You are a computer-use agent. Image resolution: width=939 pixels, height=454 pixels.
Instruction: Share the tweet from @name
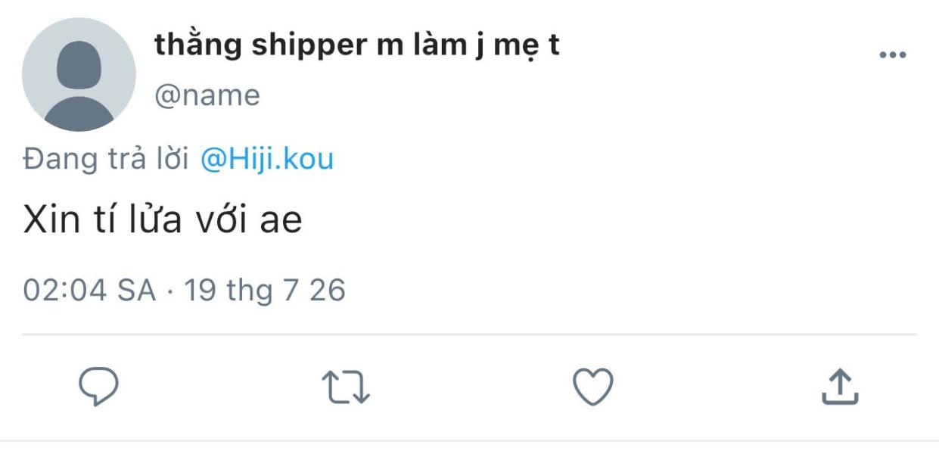(840, 387)
